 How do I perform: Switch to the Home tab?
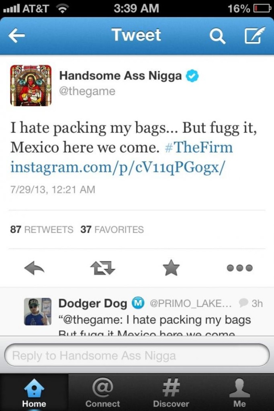[34, 393]
